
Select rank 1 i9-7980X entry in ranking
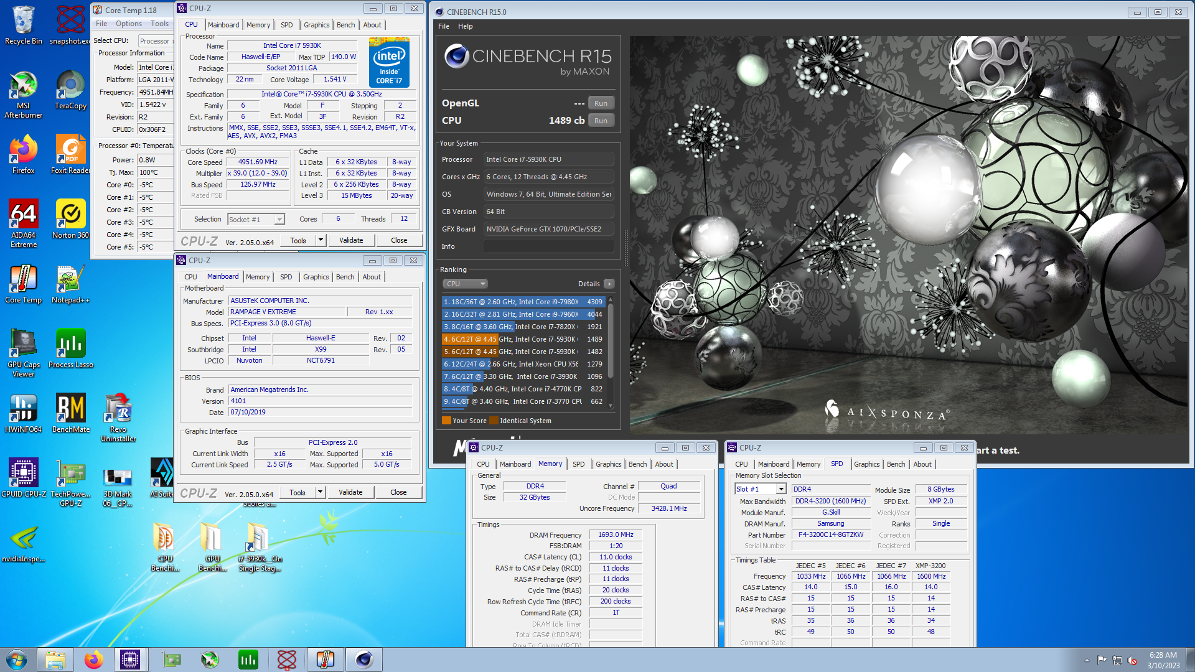[x=523, y=302]
